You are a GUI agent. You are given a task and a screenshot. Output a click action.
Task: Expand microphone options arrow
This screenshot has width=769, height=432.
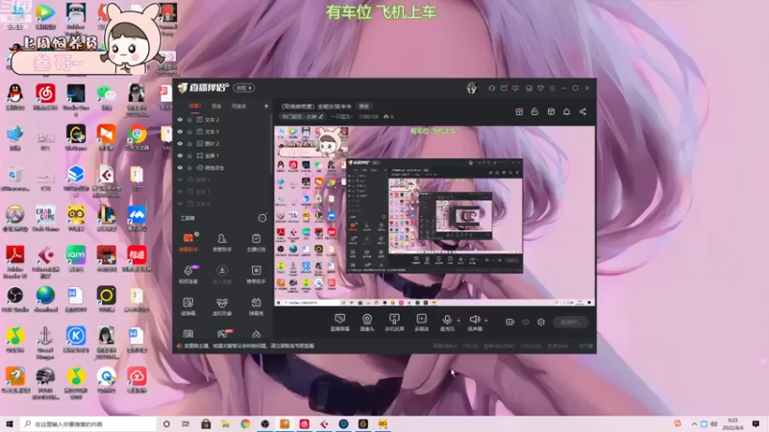pos(459,321)
